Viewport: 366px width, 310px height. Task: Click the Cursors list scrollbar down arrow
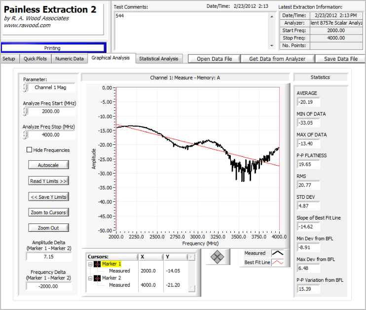(191, 288)
